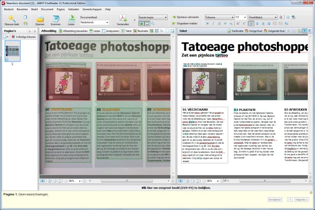Click Ongedaan maken button
Viewport: 315px width, 210px height.
click(x=186, y=23)
